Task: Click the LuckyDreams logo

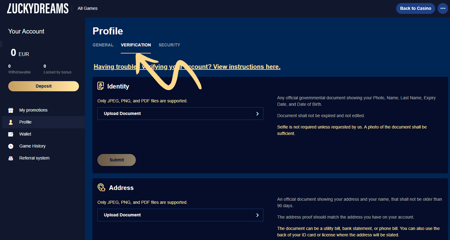Action: pos(37,8)
